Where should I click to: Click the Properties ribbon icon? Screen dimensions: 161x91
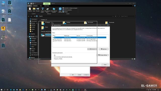pos(30,10)
